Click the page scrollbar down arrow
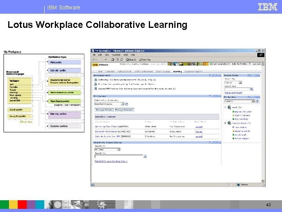The image size is (282, 212). point(263,181)
